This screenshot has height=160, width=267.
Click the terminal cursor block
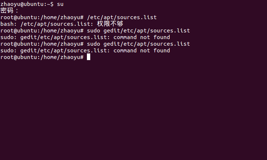tap(88, 57)
